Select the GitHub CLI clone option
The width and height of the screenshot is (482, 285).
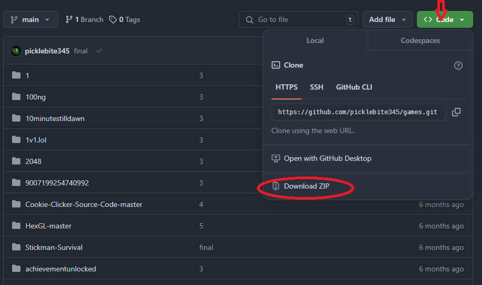pos(354,87)
